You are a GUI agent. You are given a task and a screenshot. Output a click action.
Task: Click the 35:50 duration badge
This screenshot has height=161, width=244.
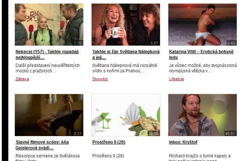coord(153,134)
